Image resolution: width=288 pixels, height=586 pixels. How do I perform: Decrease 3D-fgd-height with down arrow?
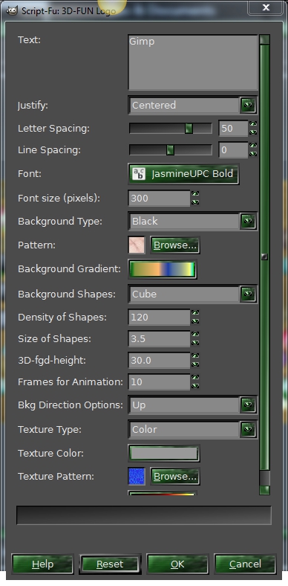[195, 364]
